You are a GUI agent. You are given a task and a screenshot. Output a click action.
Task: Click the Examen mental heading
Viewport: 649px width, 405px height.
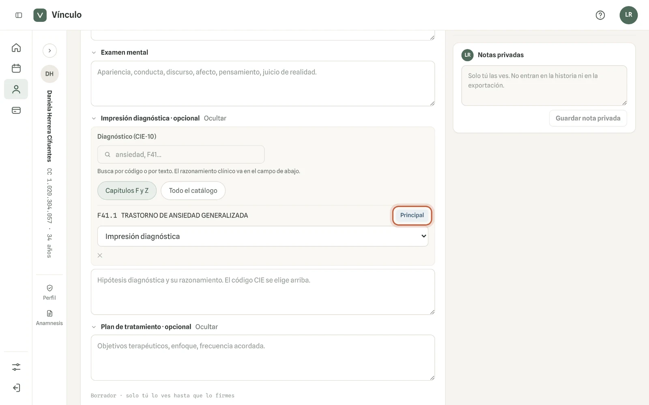coord(125,53)
